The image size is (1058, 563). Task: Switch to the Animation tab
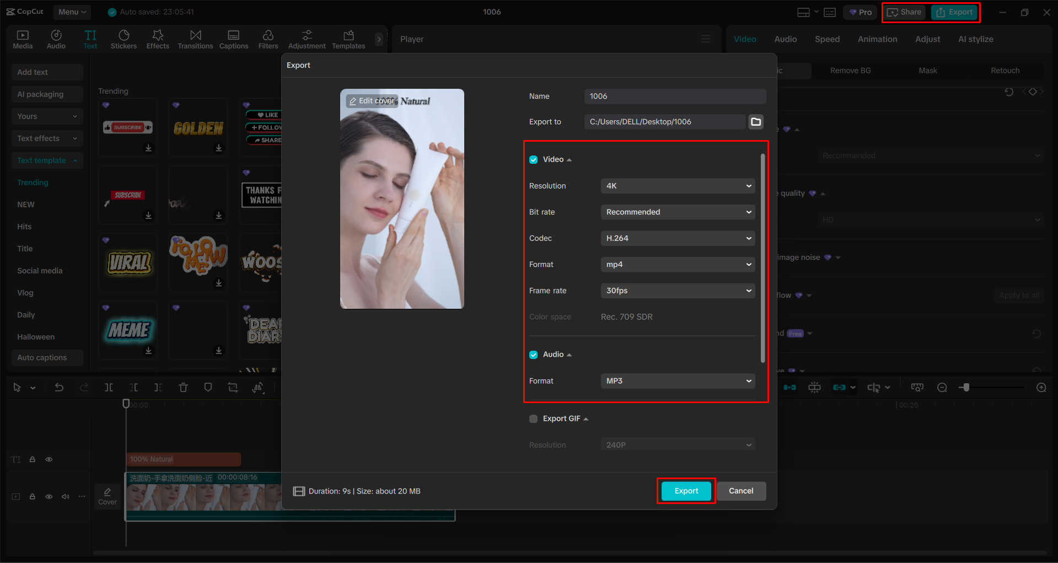[x=877, y=39]
